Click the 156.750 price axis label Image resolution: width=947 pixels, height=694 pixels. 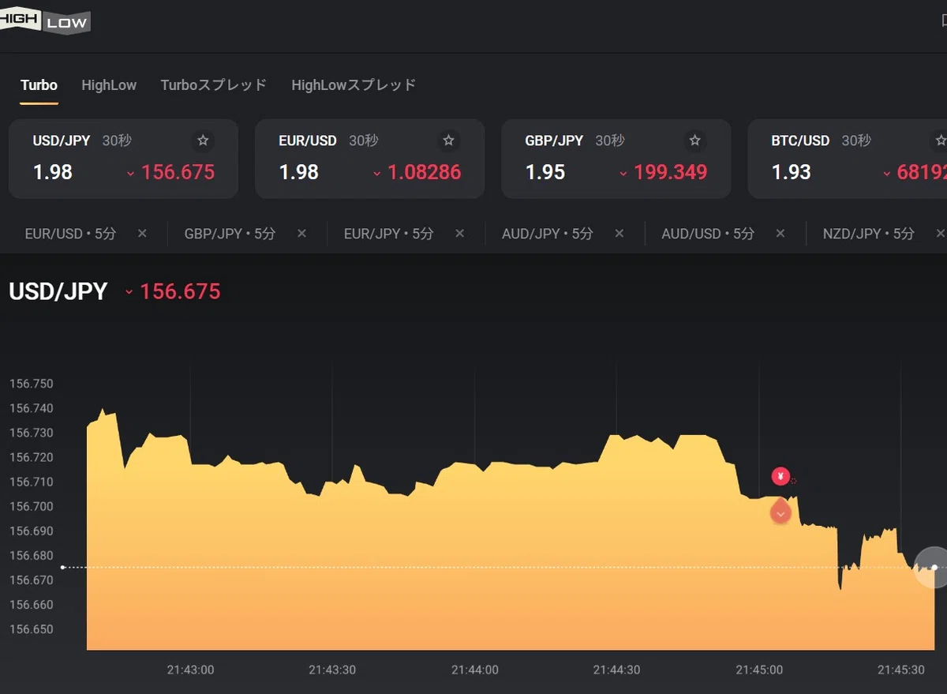pos(31,384)
